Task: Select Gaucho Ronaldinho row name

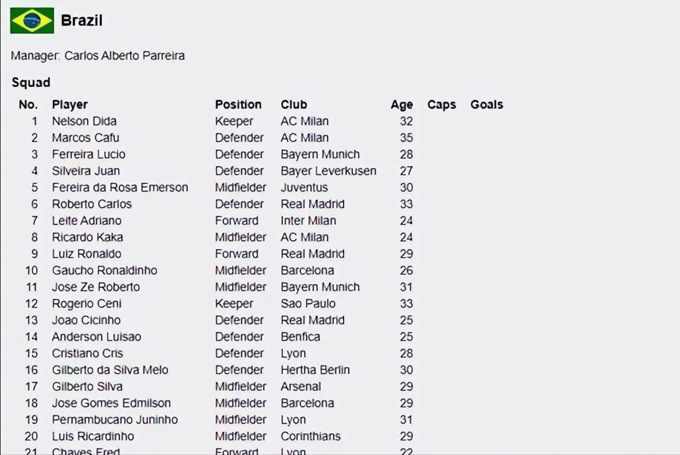Action: (x=105, y=270)
